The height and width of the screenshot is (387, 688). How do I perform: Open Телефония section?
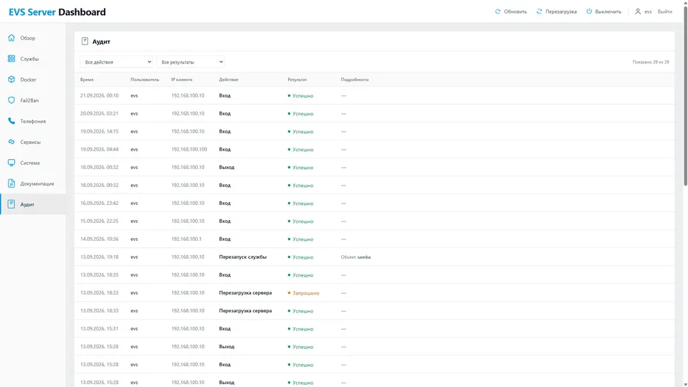pos(33,121)
